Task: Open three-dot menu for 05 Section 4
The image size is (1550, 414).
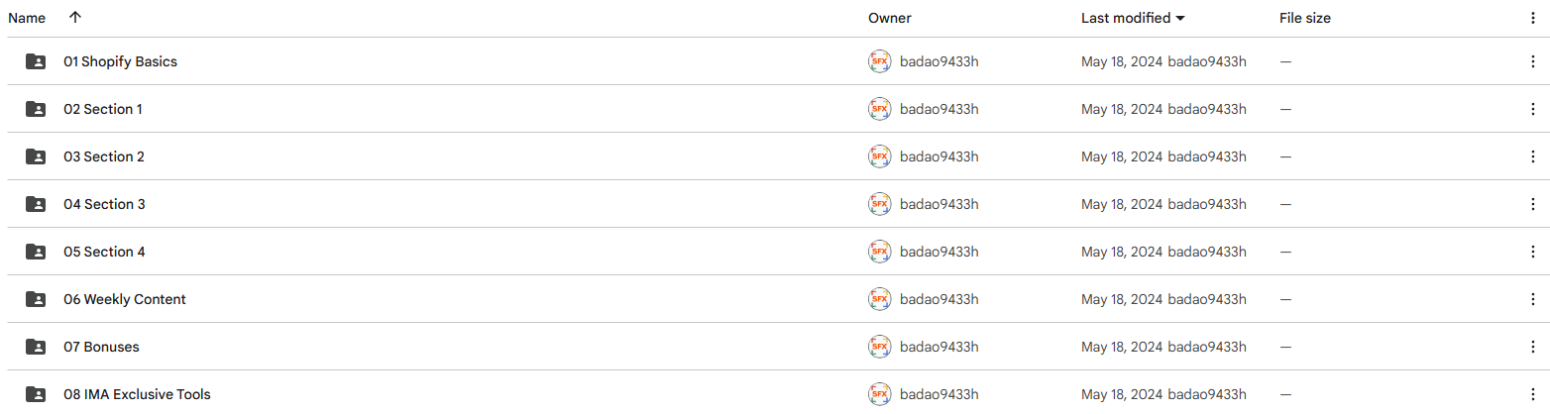Action: tap(1532, 252)
